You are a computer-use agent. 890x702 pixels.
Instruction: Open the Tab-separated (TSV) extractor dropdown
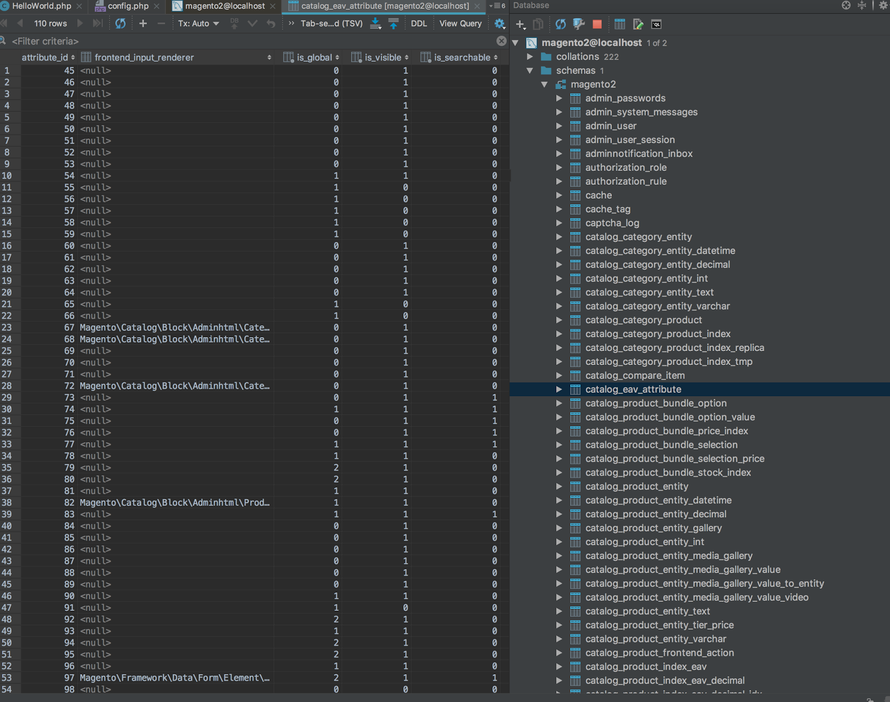[332, 23]
